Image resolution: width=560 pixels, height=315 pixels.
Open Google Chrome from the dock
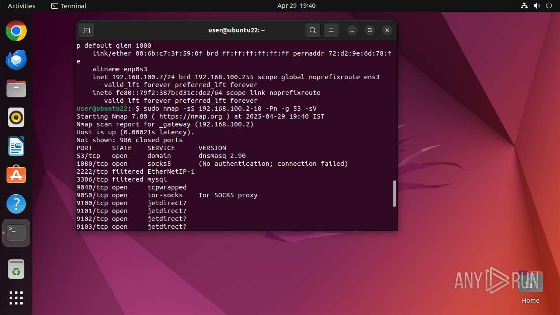point(16,31)
